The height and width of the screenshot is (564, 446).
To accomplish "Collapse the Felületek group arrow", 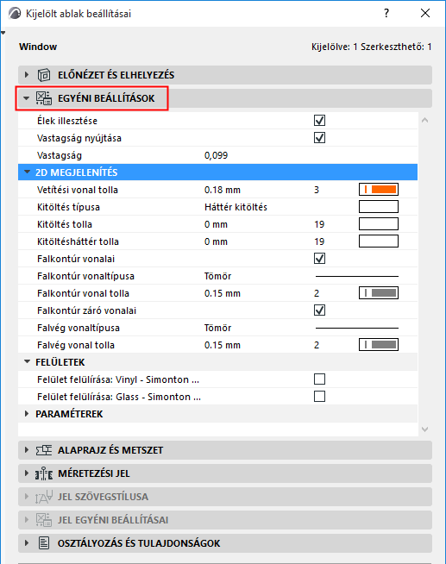I will pos(27,362).
